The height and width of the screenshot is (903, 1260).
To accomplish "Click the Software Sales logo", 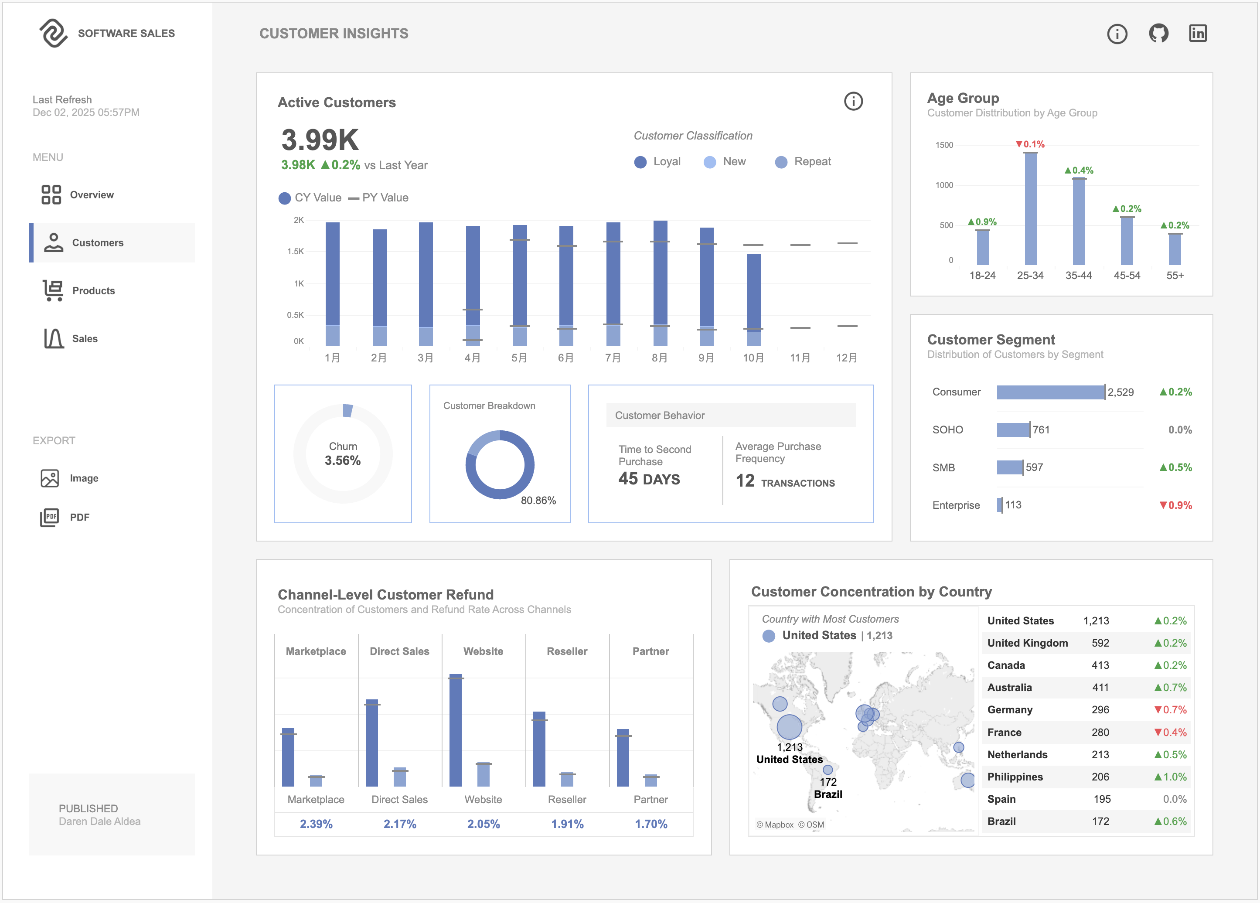I will tap(54, 33).
